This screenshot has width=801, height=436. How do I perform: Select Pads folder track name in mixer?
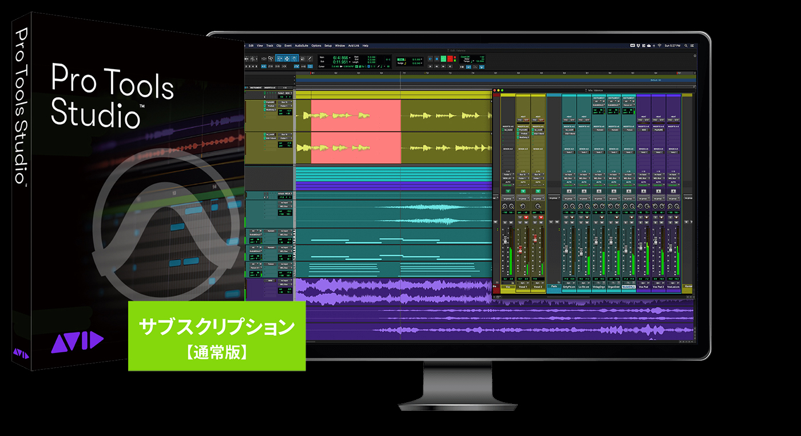(x=554, y=286)
